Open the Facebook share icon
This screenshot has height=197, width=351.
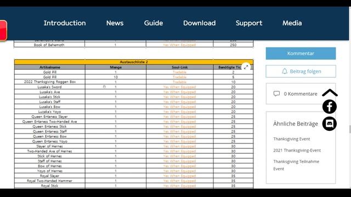[x=329, y=107]
